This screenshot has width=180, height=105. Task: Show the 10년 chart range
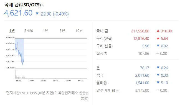[x=79, y=30]
